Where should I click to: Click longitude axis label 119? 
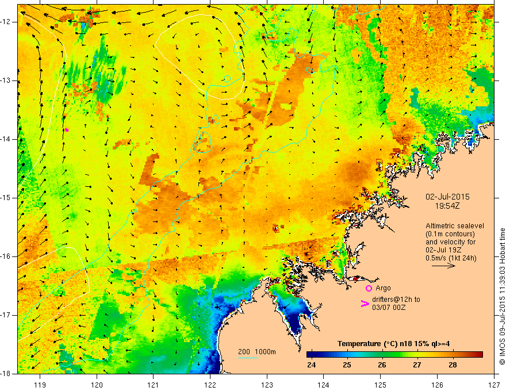tap(40, 385)
